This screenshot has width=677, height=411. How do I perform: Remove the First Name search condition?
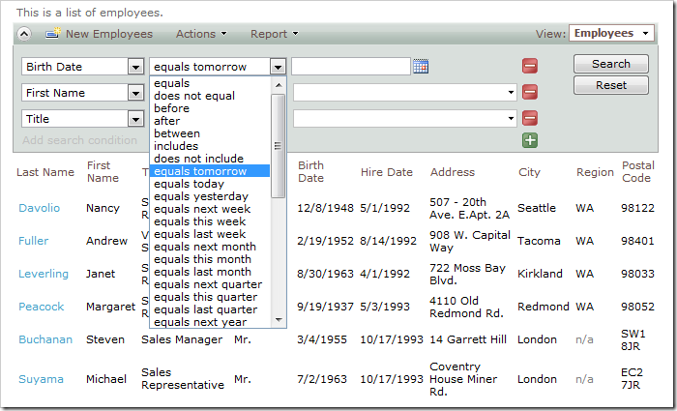click(530, 92)
